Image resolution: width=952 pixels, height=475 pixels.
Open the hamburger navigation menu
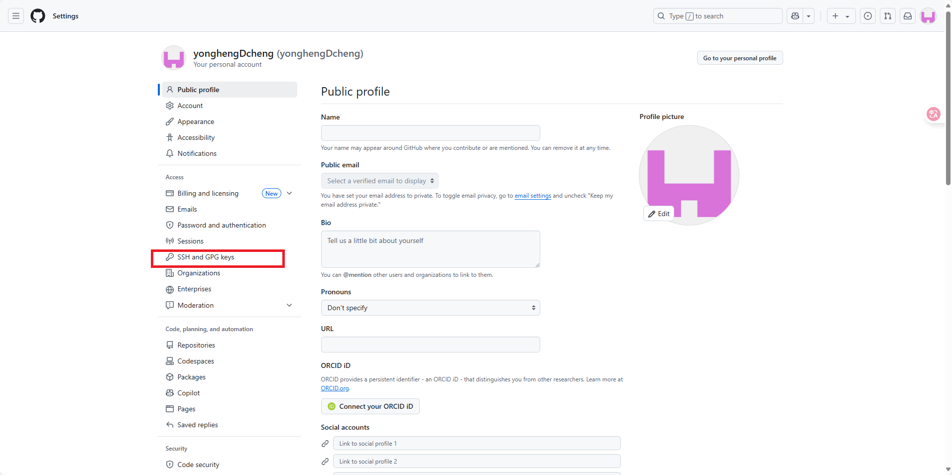pos(16,16)
